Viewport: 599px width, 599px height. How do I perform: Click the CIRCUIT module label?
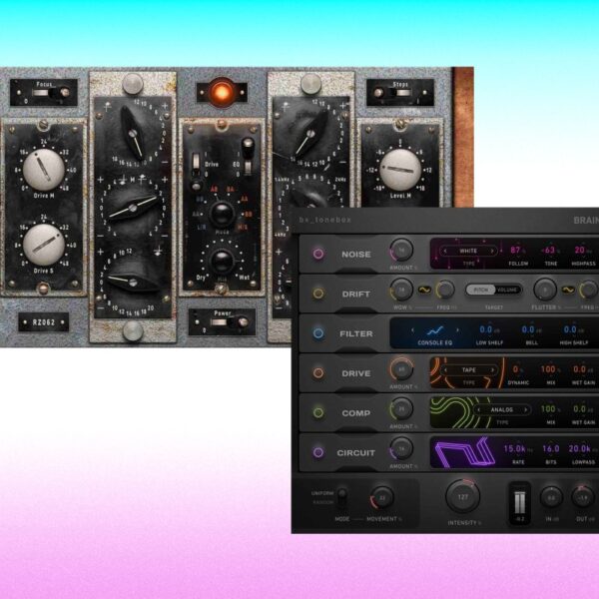tap(355, 453)
